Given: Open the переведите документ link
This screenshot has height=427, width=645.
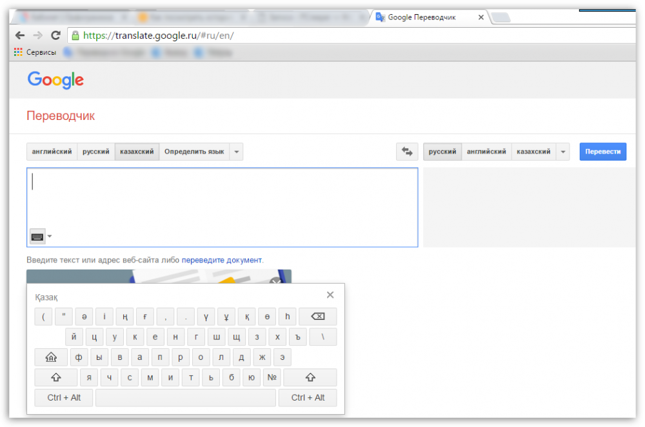Looking at the screenshot, I should click(222, 260).
